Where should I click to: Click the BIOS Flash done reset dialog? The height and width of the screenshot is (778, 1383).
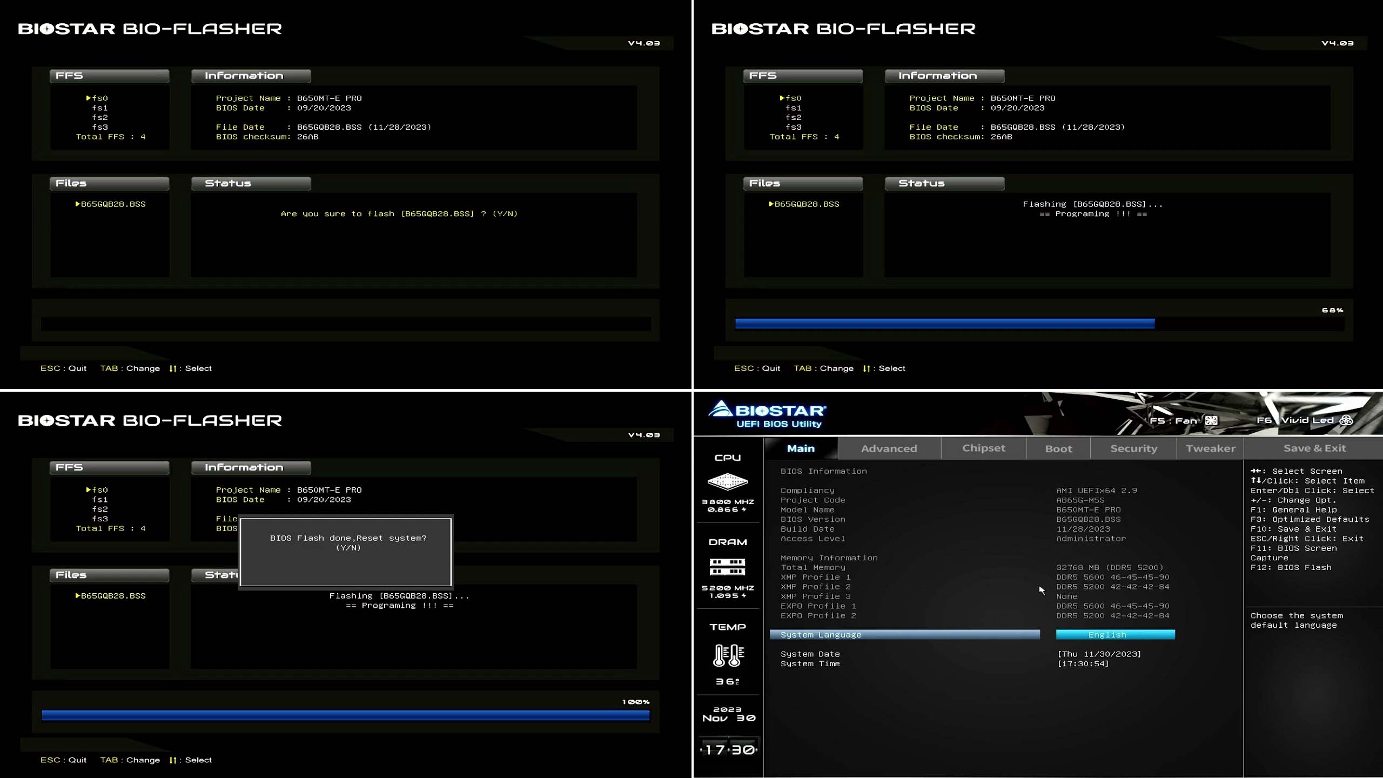[346, 552]
